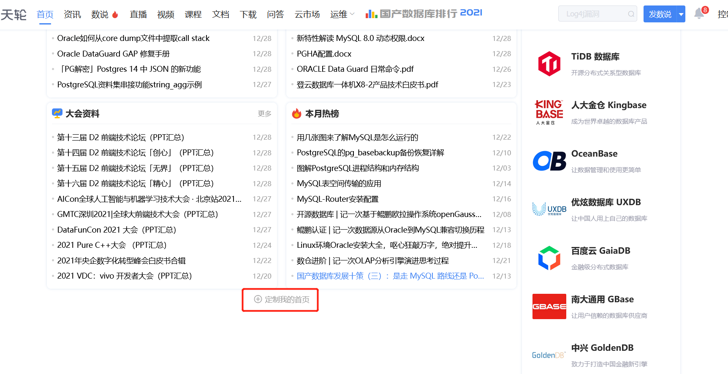This screenshot has height=374, width=728.
Task: Open 第十四届 D2 前端技术论坛「创心」
Action: coord(135,152)
